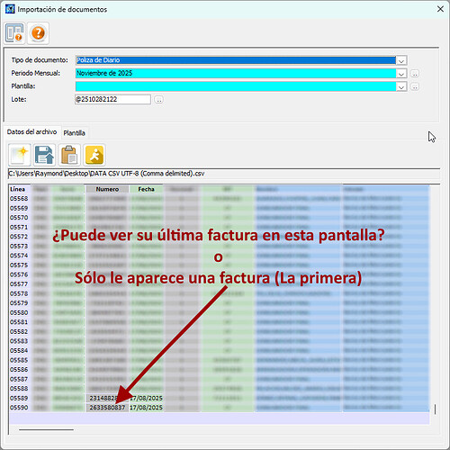Select row with line number 05570
450x450 pixels.
(x=219, y=218)
